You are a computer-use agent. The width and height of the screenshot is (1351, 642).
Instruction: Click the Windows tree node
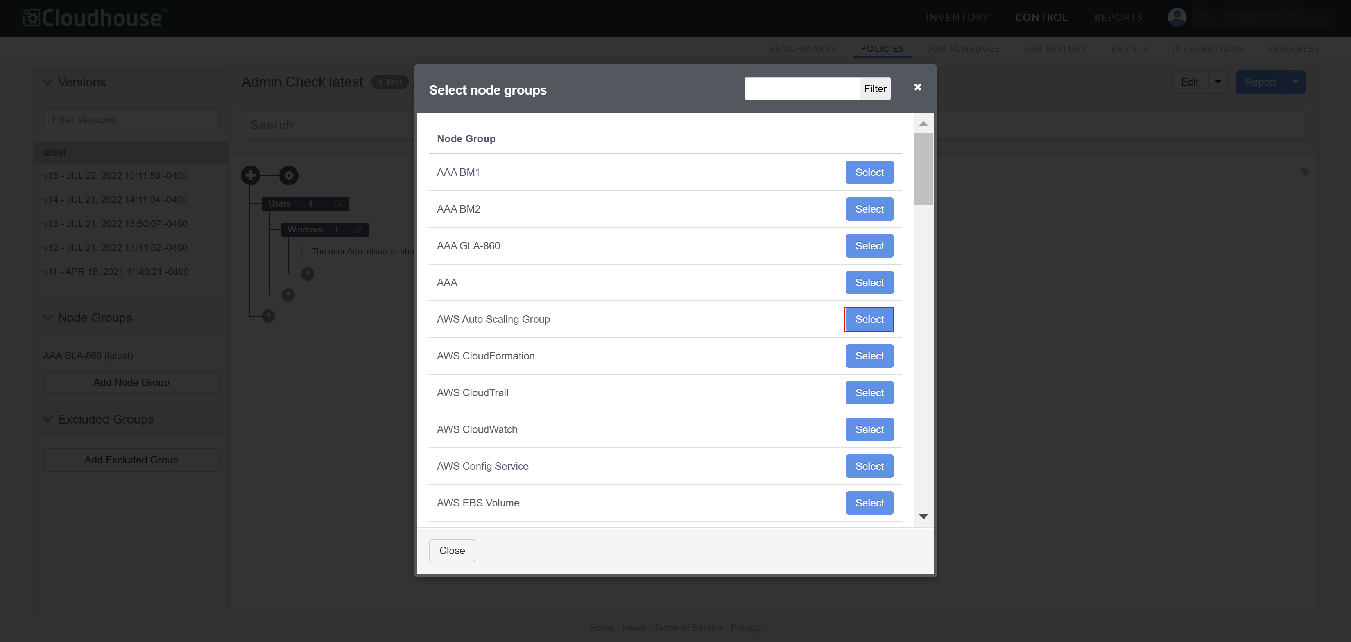coord(324,229)
